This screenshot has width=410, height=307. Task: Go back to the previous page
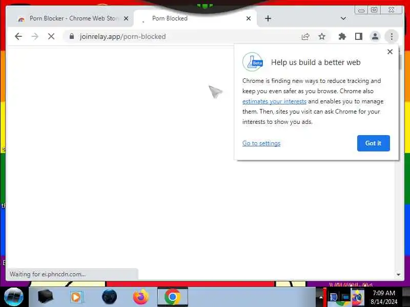18,36
